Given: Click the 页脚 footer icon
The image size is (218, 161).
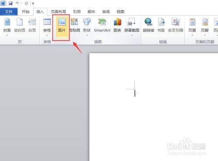Looking at the screenshot, I should (x=205, y=22).
